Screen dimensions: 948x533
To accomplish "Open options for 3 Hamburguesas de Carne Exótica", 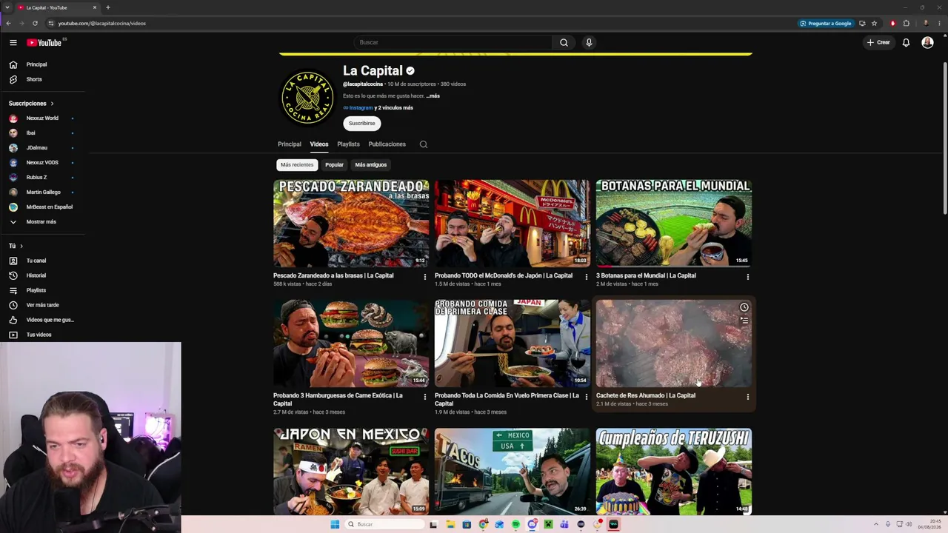I will (425, 397).
